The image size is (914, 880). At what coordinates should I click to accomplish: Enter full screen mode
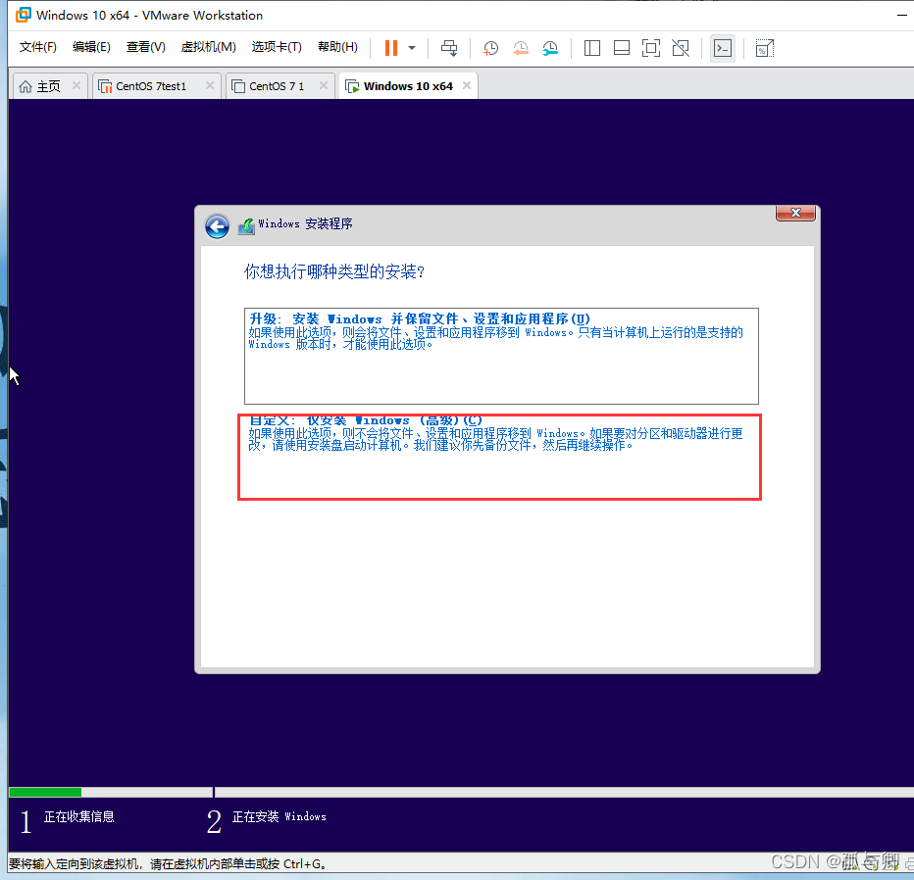click(x=650, y=48)
